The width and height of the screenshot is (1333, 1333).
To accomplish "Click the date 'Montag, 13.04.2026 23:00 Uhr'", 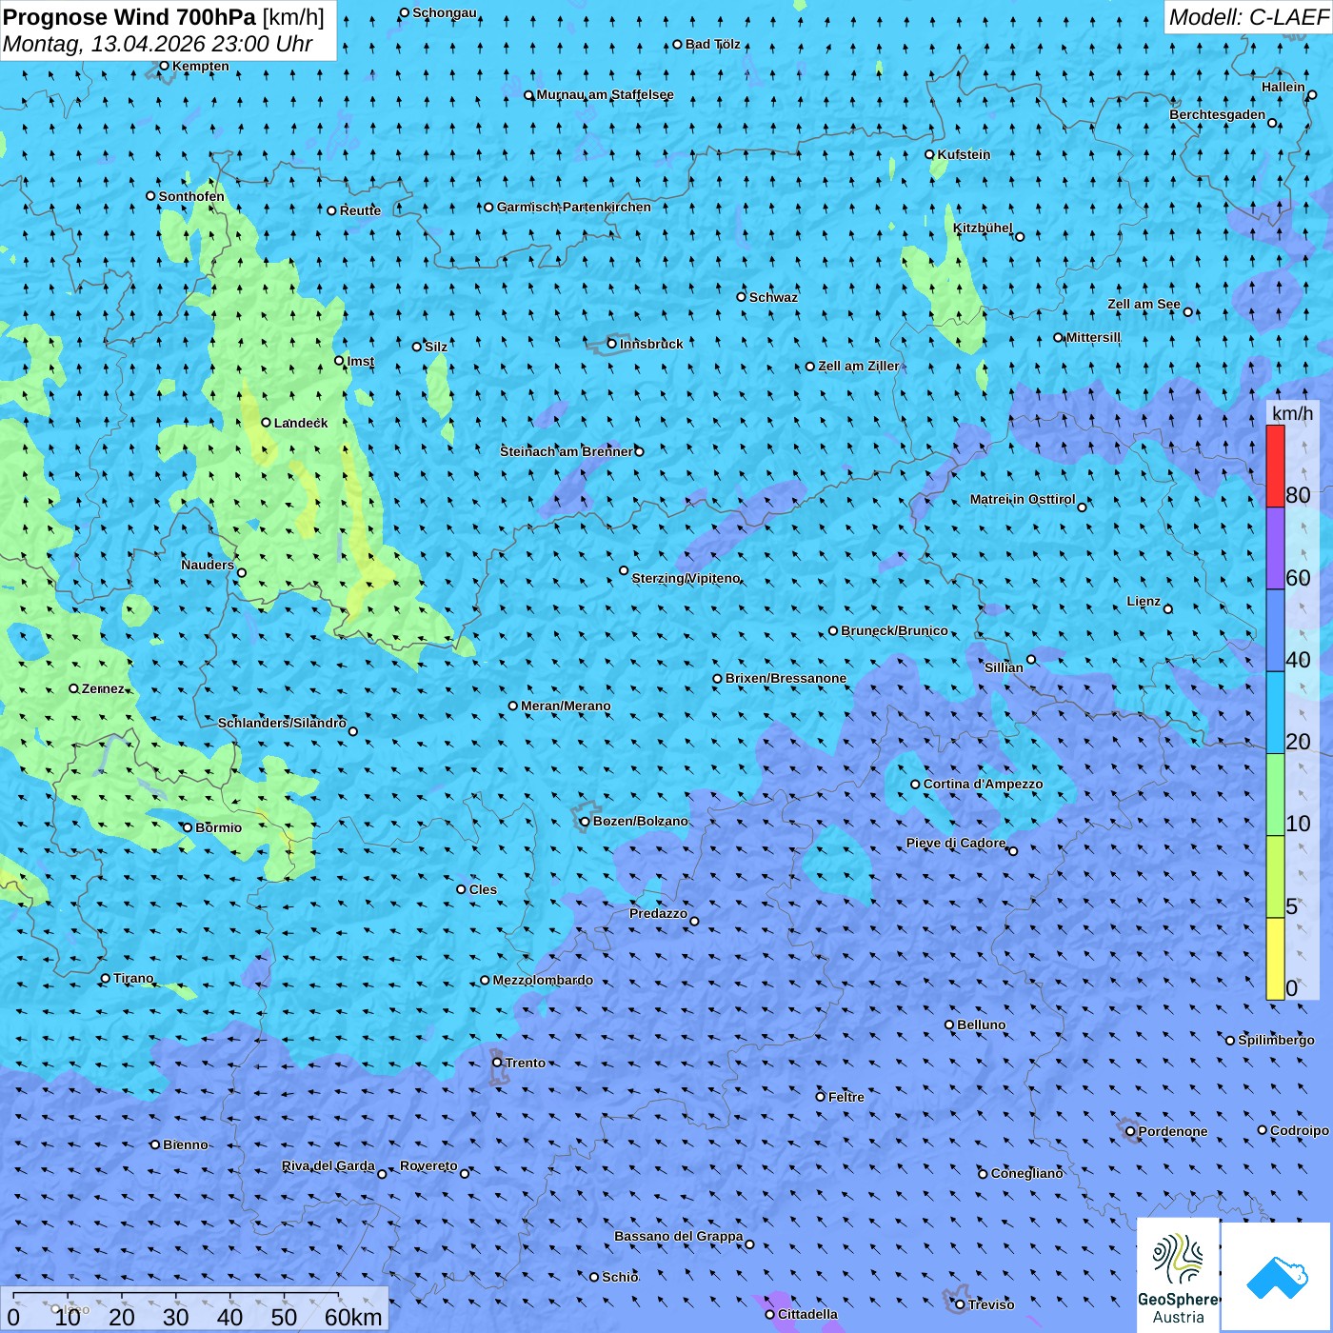I will coord(157,44).
